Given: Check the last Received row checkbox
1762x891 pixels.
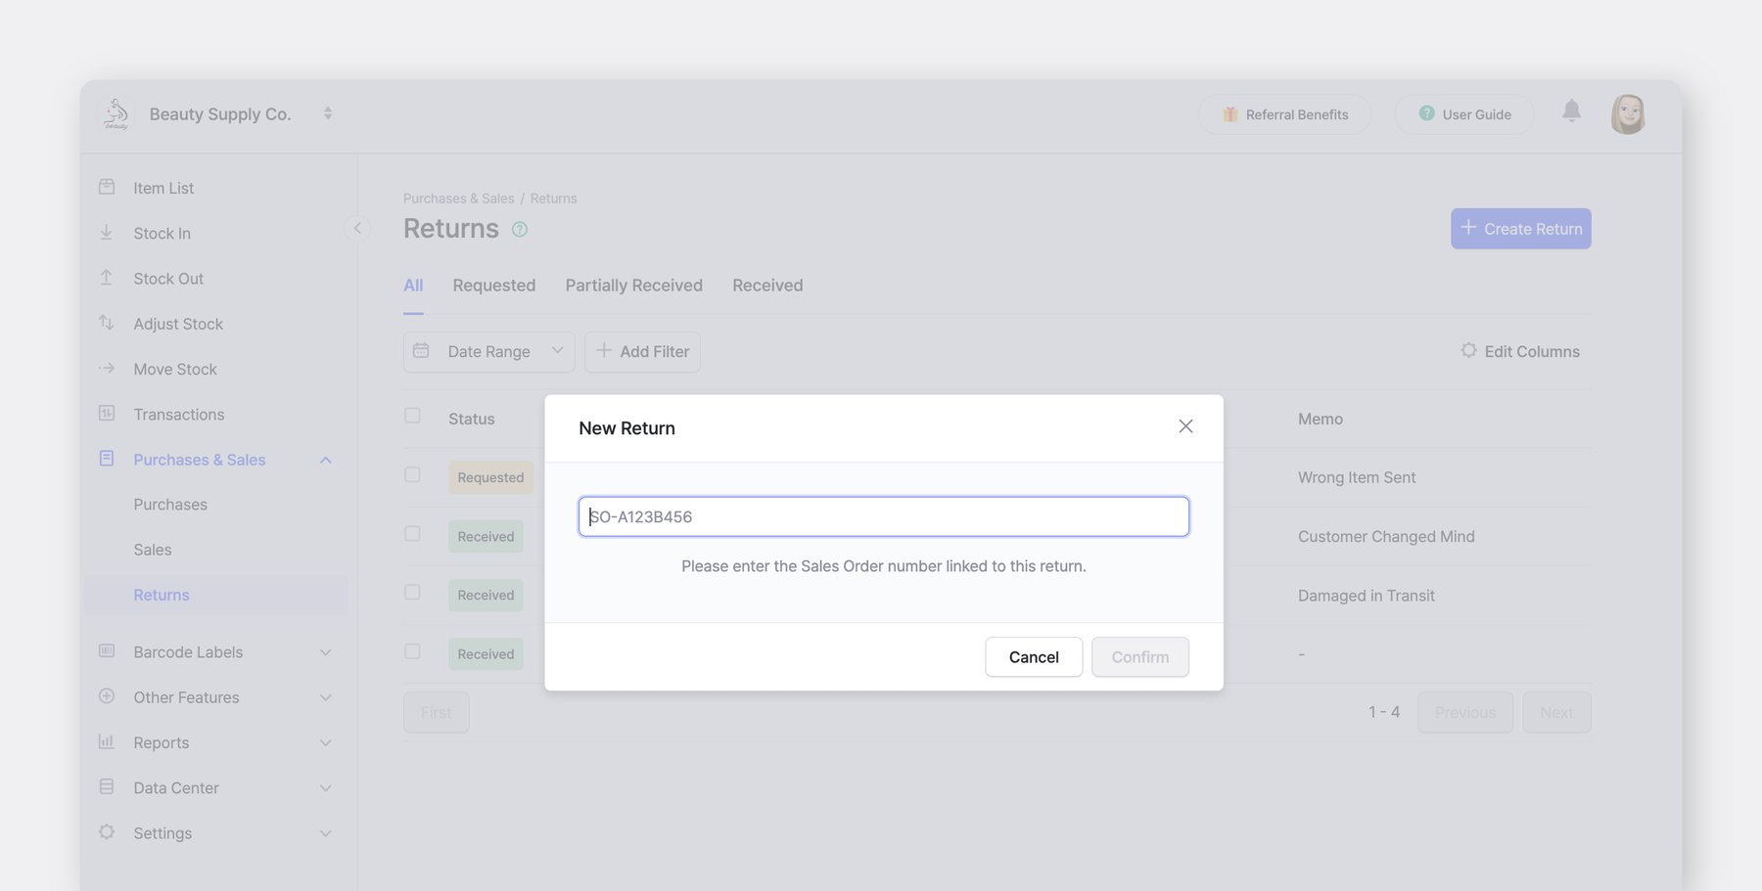Looking at the screenshot, I should [x=412, y=651].
